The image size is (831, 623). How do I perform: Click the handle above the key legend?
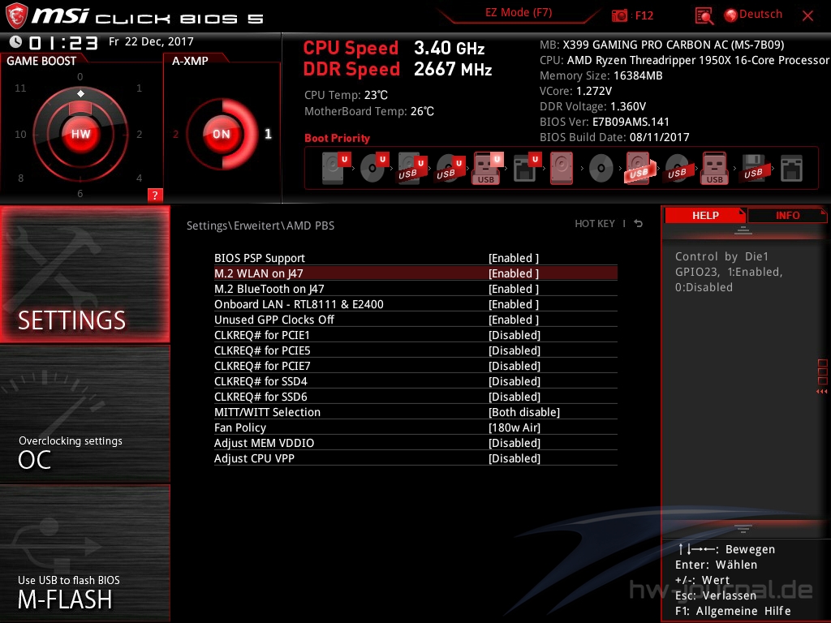tap(743, 528)
